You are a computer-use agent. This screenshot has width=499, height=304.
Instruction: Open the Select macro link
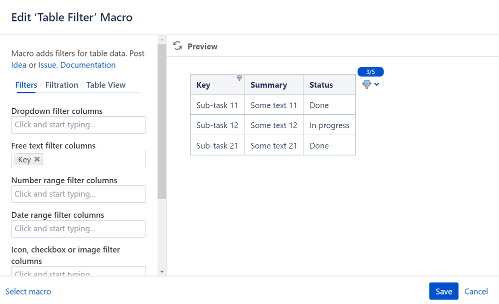click(28, 292)
